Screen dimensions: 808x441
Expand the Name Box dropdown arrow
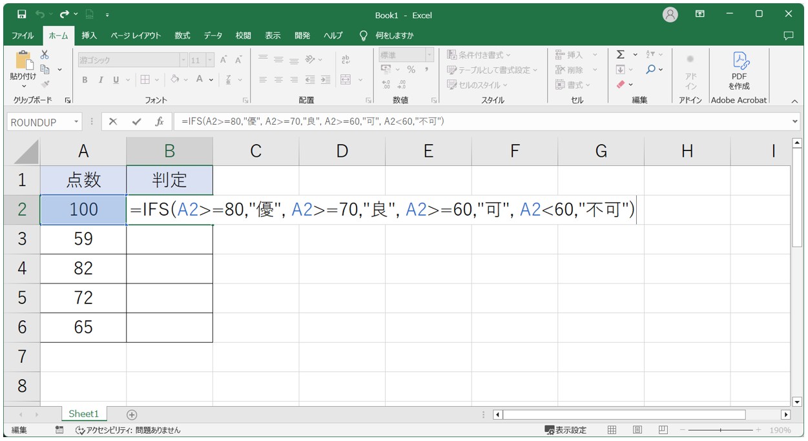pos(76,121)
